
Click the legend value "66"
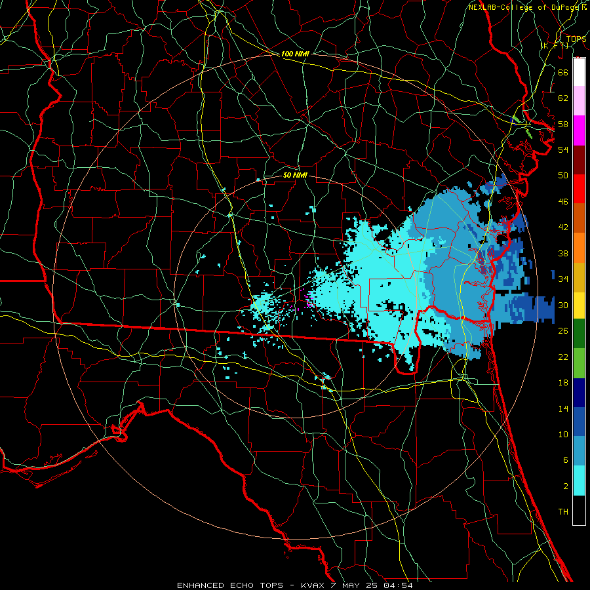pos(563,72)
